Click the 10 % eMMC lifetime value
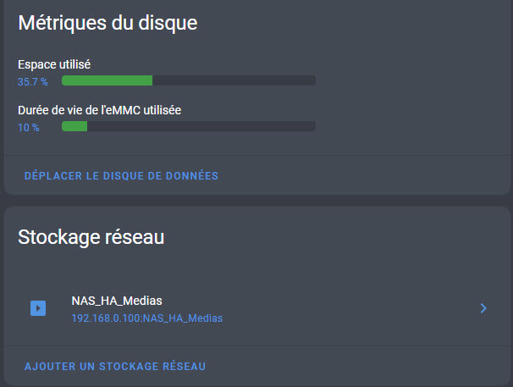Image resolution: width=513 pixels, height=387 pixels. coord(29,128)
